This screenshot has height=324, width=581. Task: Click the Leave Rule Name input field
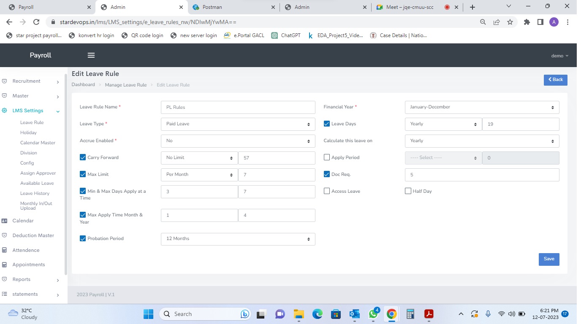click(238, 107)
